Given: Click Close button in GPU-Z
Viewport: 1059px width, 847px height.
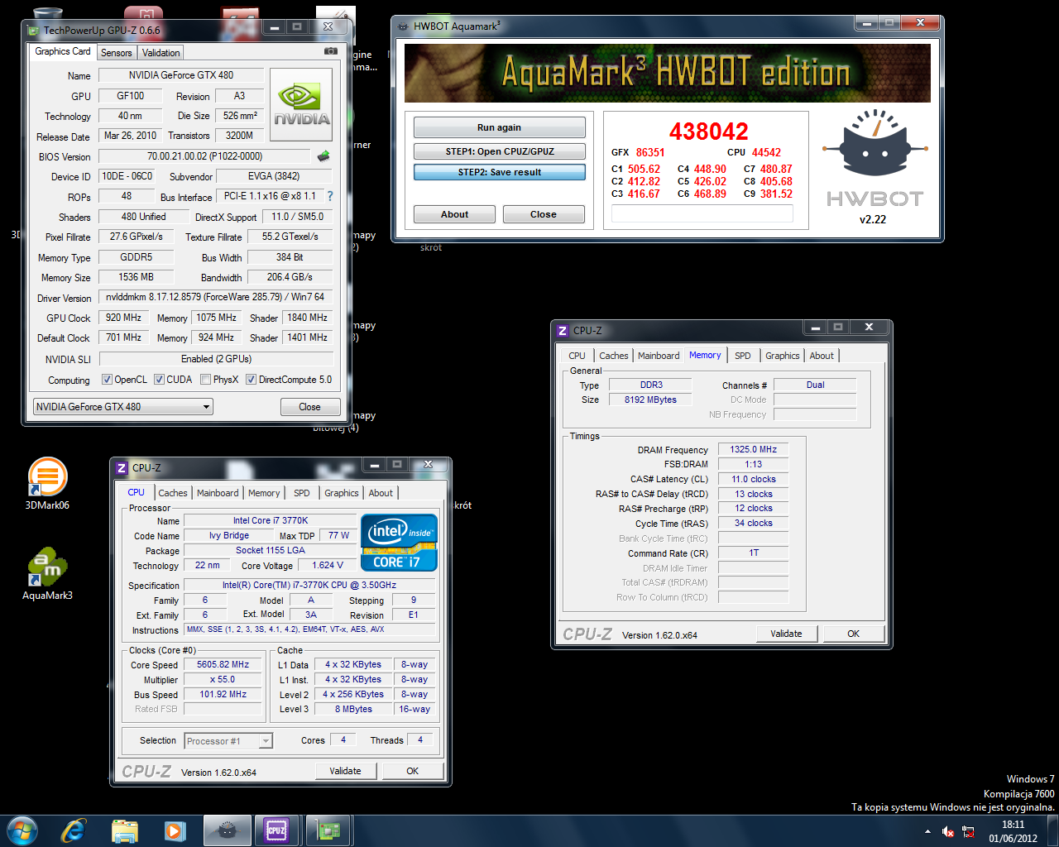Looking at the screenshot, I should pos(309,407).
